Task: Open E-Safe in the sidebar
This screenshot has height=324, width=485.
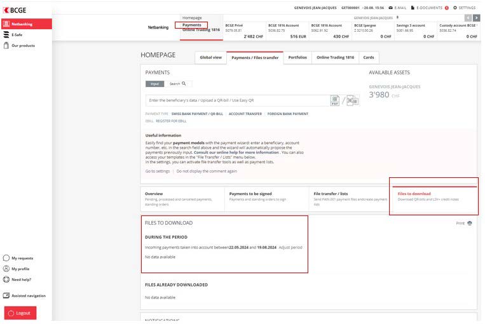Action: coord(17,35)
